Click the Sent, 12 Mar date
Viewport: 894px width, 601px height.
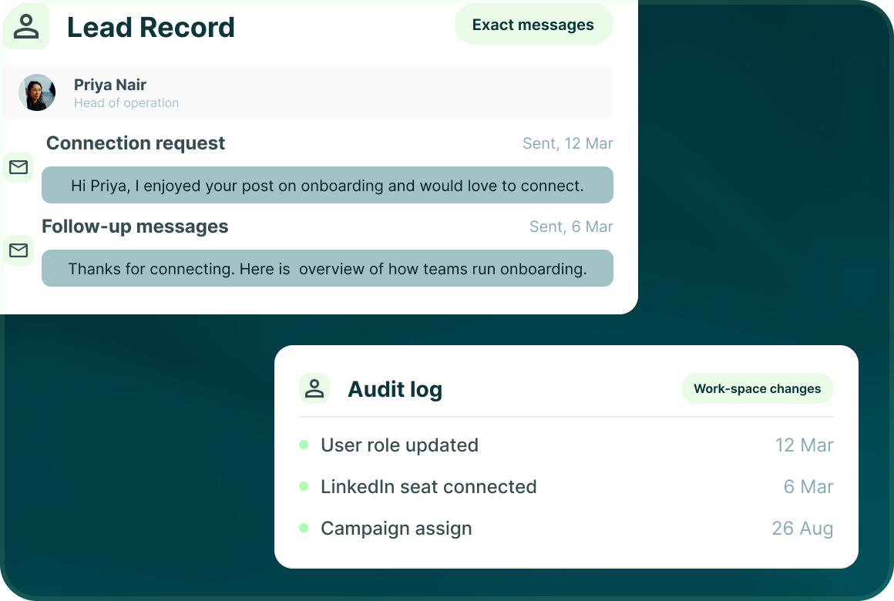pos(568,143)
